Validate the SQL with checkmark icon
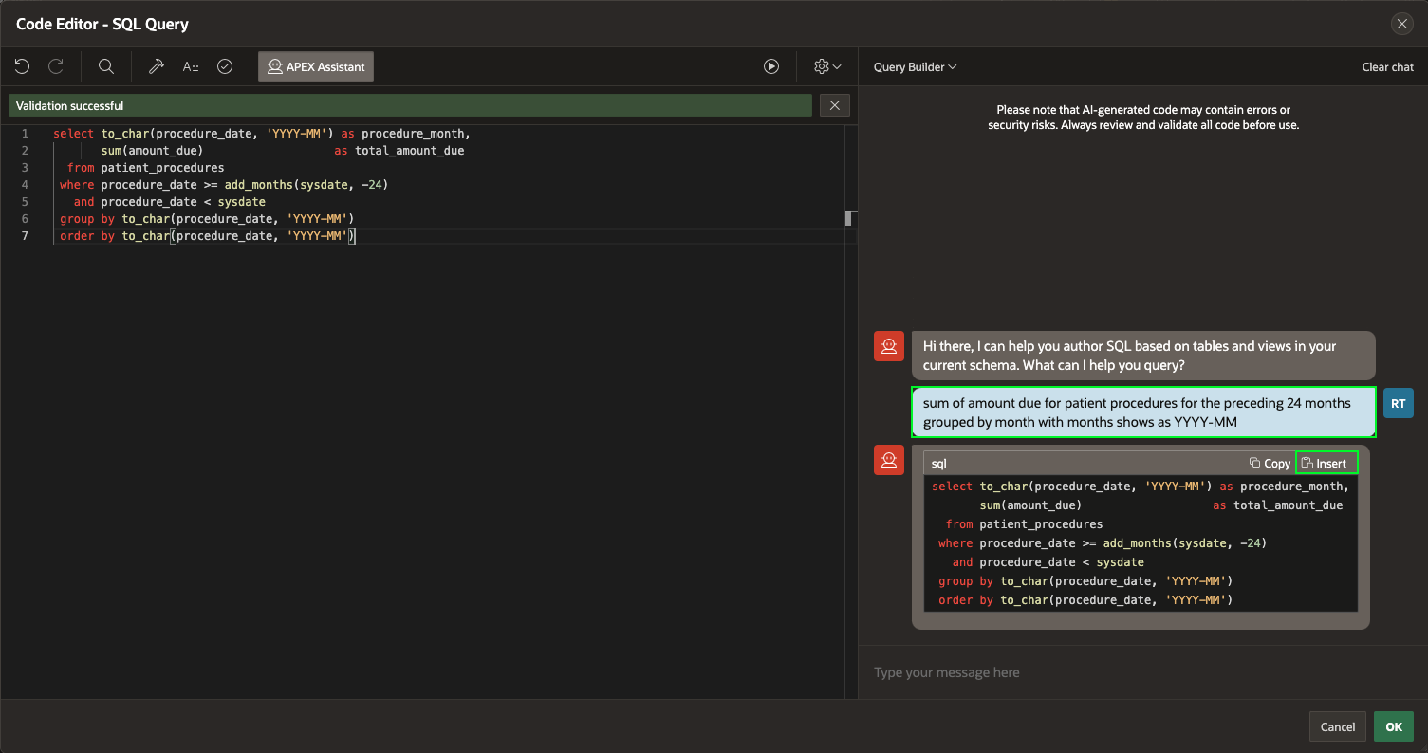 (225, 66)
